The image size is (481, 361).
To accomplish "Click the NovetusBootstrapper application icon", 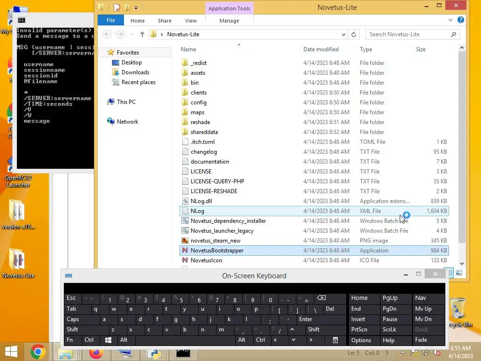I will tap(185, 251).
